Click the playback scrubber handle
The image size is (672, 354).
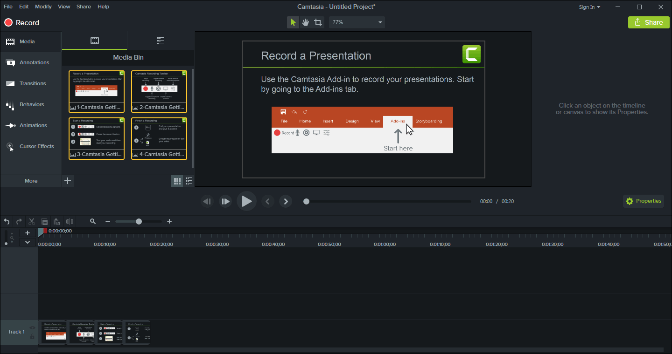tap(306, 201)
